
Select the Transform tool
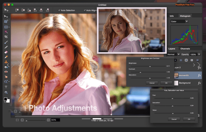[x=6, y=21]
